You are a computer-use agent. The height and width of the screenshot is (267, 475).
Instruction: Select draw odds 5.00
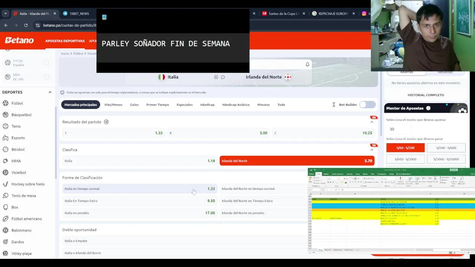pyautogui.click(x=218, y=133)
